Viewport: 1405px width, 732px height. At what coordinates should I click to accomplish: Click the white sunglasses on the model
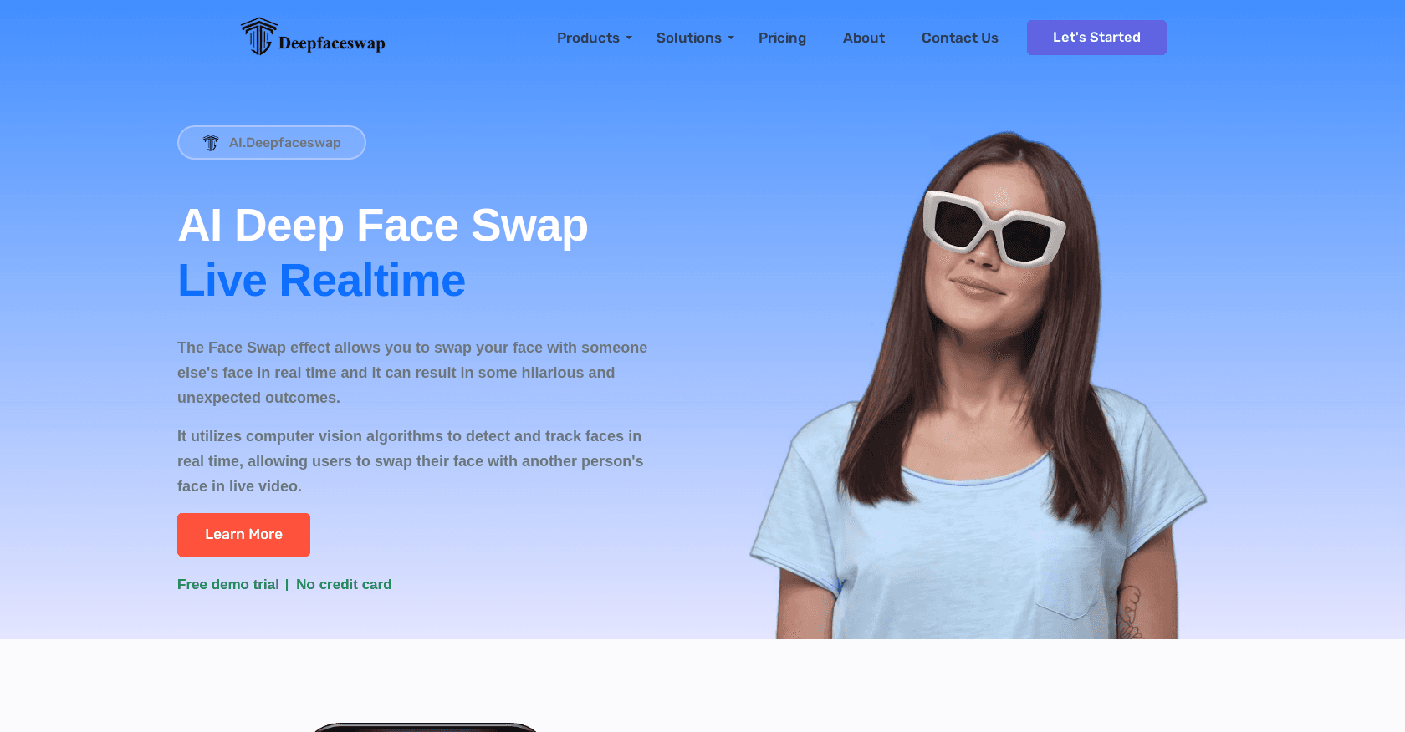(x=994, y=227)
